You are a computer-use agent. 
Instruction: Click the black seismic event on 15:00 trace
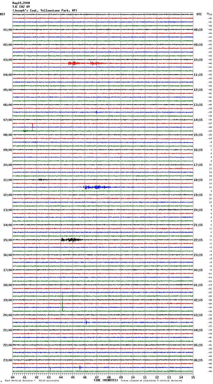[x=71, y=240]
